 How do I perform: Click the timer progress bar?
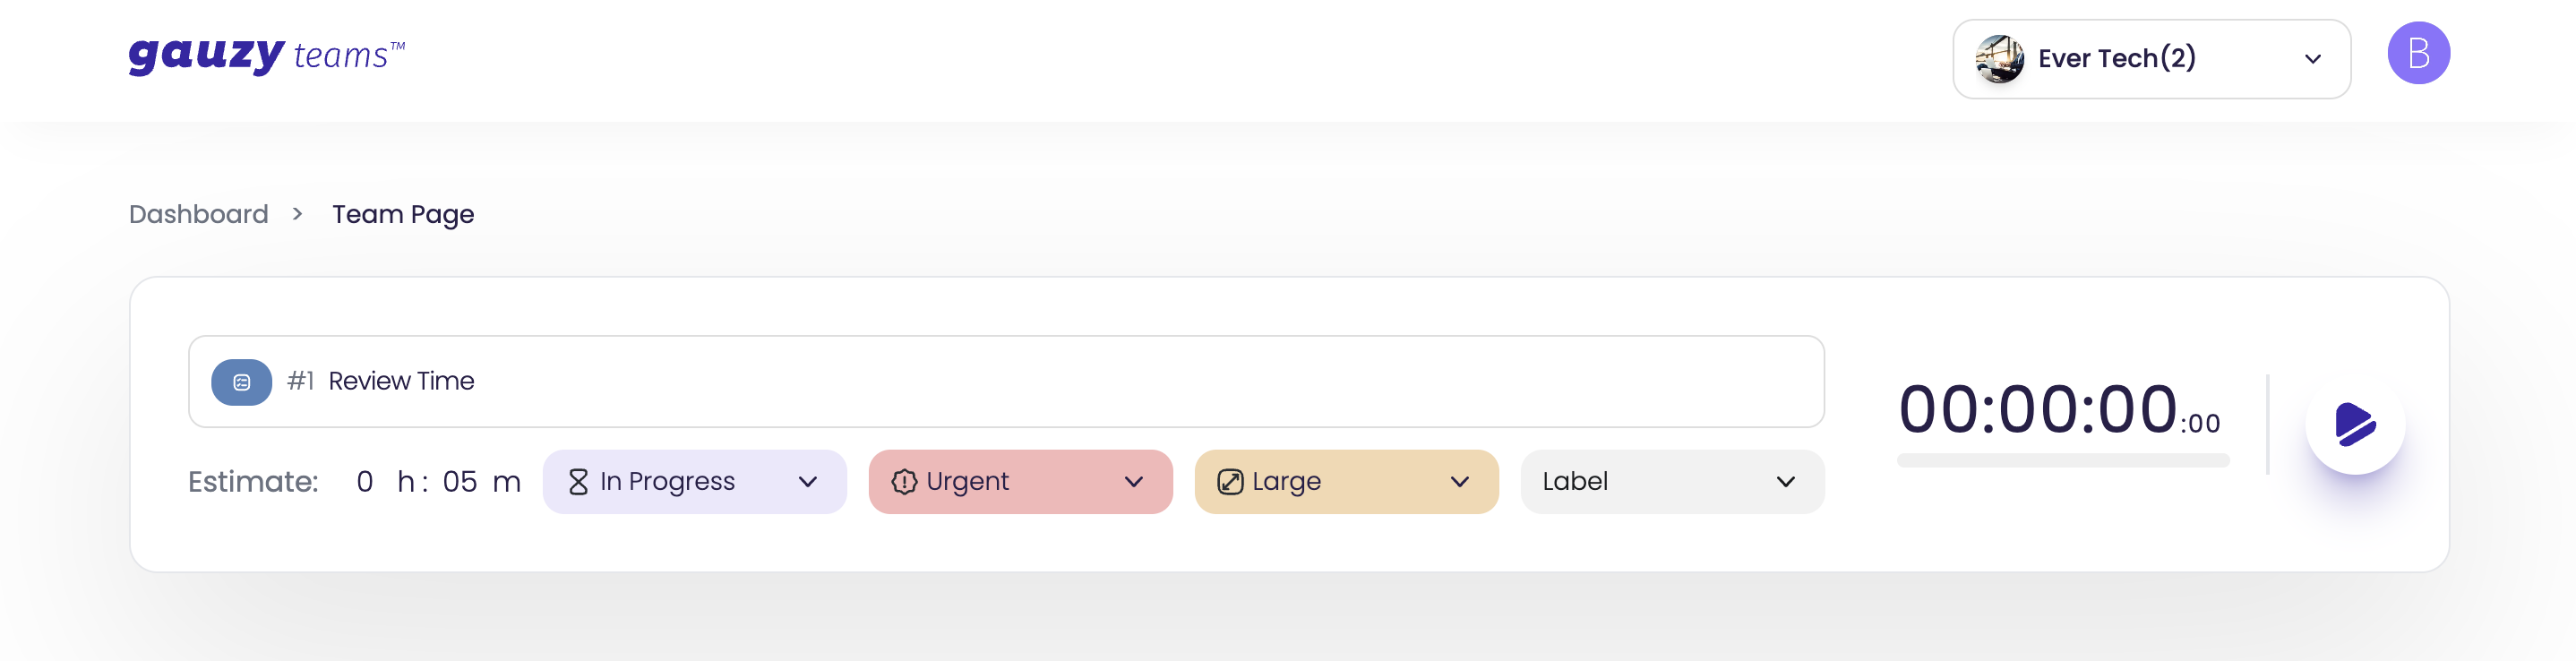[x=2062, y=460]
